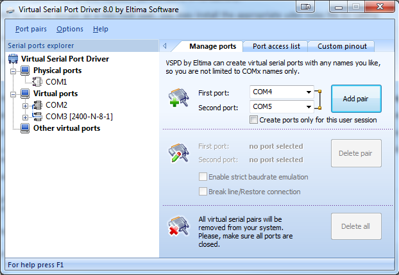Click the edit pair connector icon with pencil
Image resolution: width=399 pixels, height=275 pixels.
178,153
